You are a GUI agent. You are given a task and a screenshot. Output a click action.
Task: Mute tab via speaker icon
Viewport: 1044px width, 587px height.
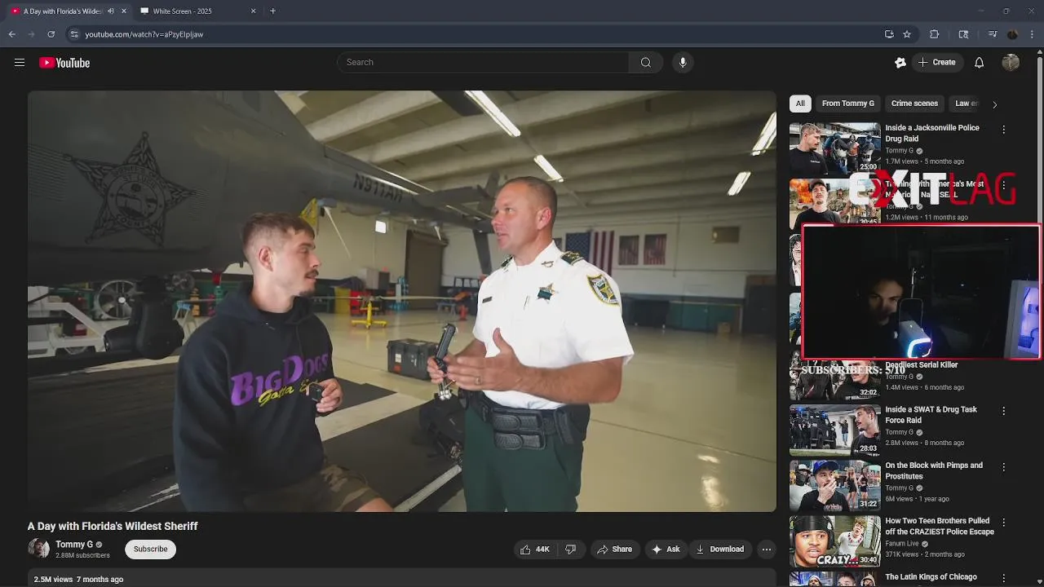click(x=111, y=11)
